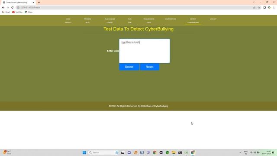Open the Chrome profile icon
Viewport: 277px width, 156px height.
tap(269, 7)
